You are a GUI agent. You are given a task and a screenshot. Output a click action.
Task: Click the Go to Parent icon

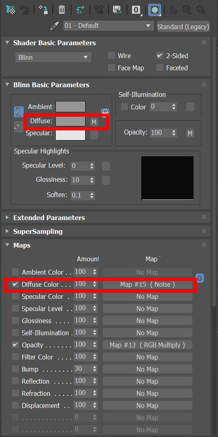[x=187, y=10]
